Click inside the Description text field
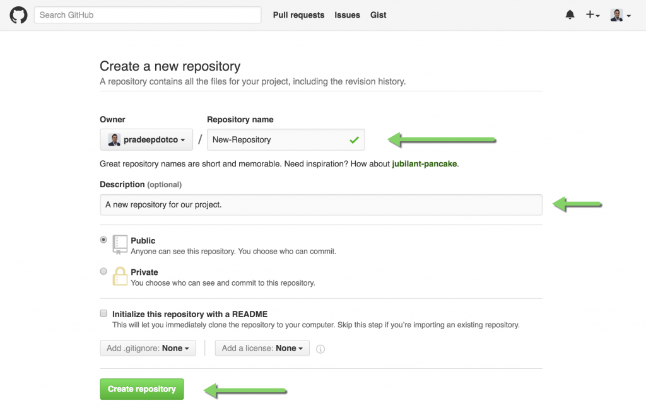Viewport: 646px width, 413px height. 320,204
